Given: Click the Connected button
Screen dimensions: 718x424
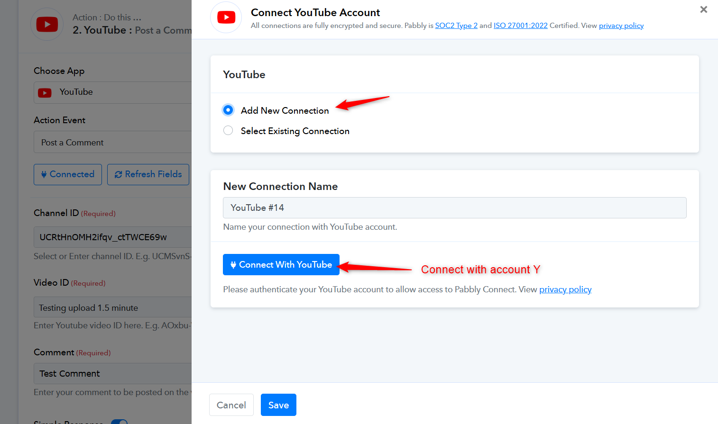Looking at the screenshot, I should pyautogui.click(x=68, y=174).
